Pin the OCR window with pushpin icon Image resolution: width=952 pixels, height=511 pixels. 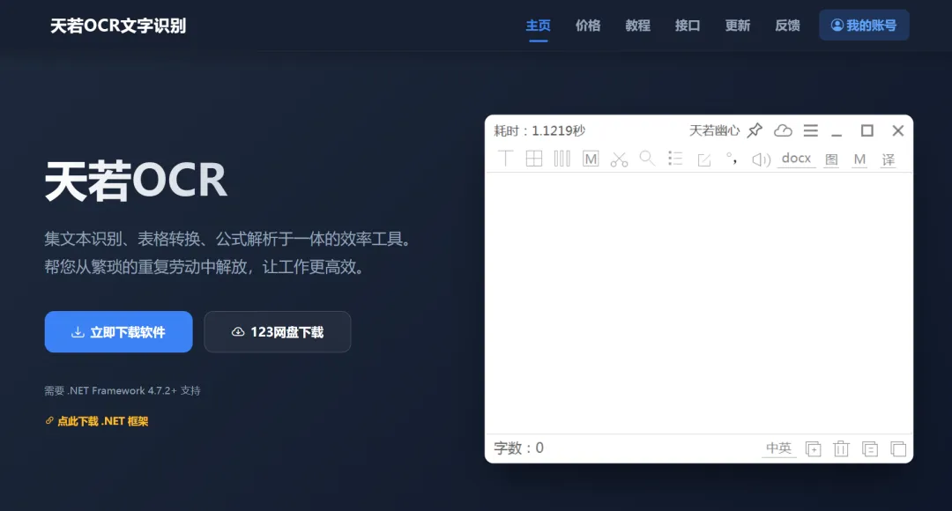(x=755, y=130)
